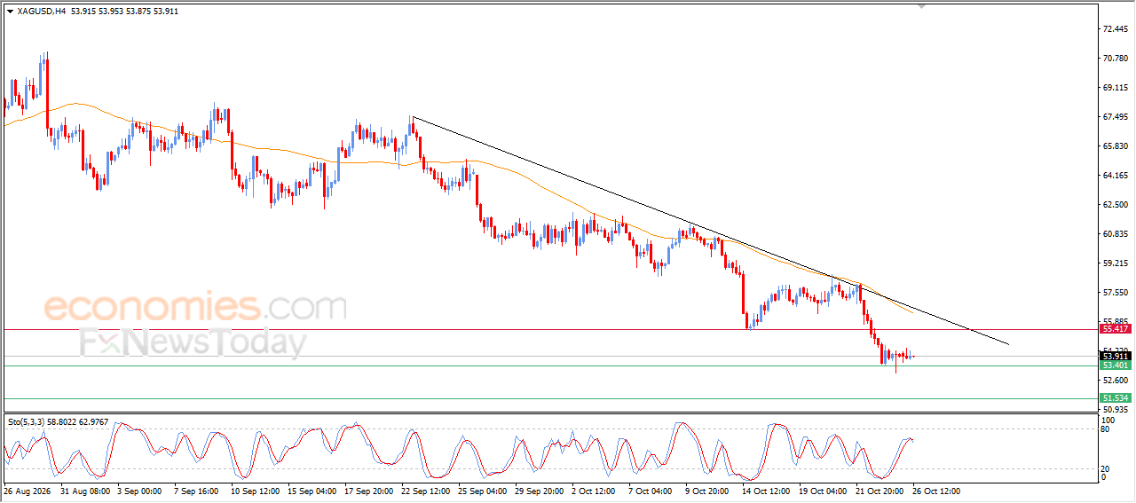The image size is (1136, 503).
Task: Click the 7 Oct 04:00 time label
Action: (651, 491)
